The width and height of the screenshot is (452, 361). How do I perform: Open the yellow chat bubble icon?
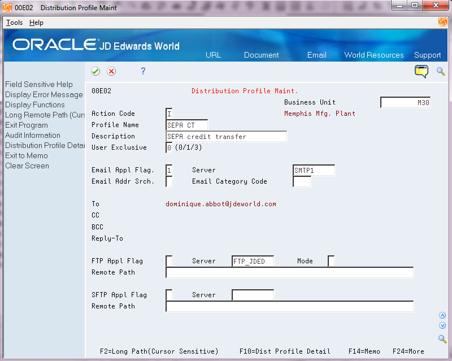[x=421, y=71]
